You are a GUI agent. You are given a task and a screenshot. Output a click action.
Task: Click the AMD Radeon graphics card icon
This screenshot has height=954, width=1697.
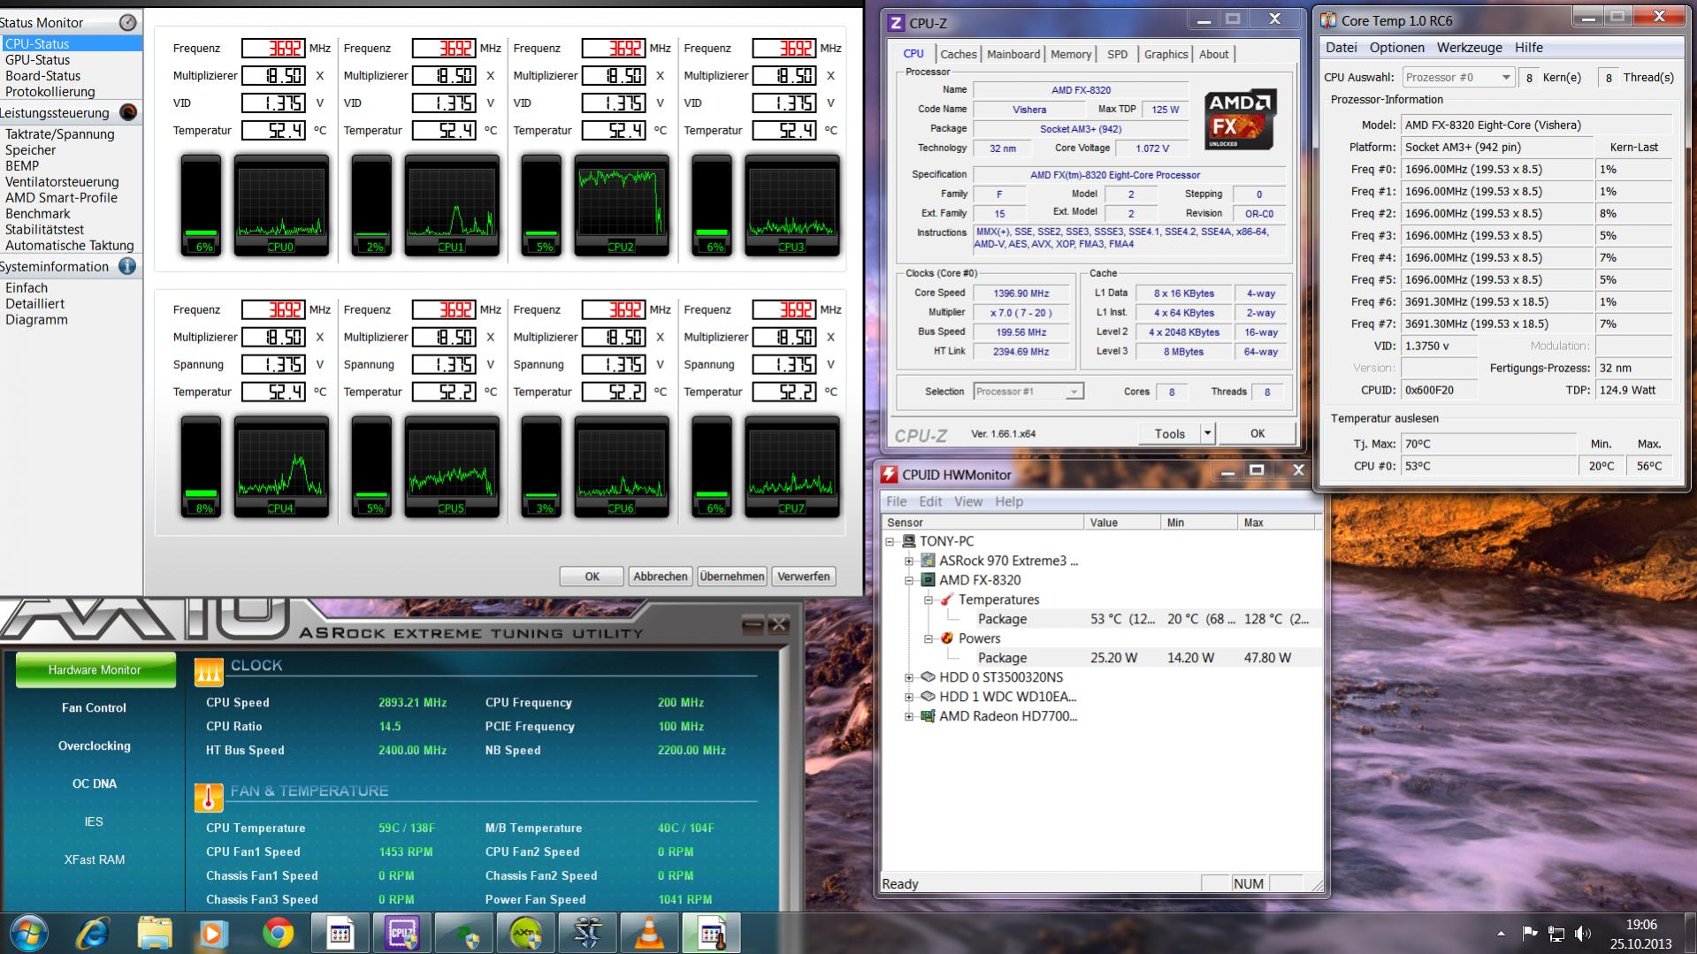[928, 716]
